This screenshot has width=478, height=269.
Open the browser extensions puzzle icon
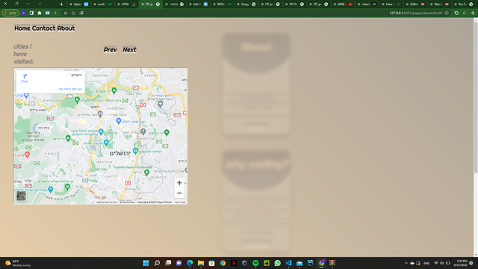pyautogui.click(x=40, y=13)
